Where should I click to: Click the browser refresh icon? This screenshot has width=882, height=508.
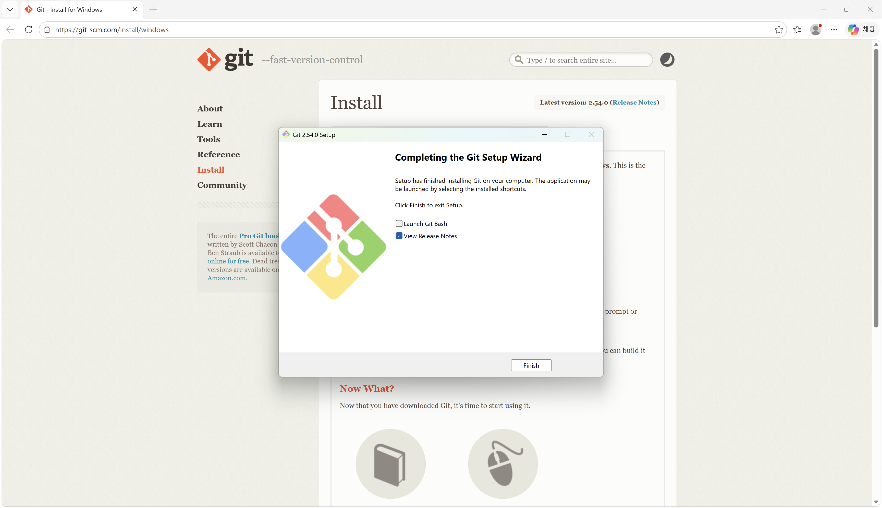click(29, 30)
